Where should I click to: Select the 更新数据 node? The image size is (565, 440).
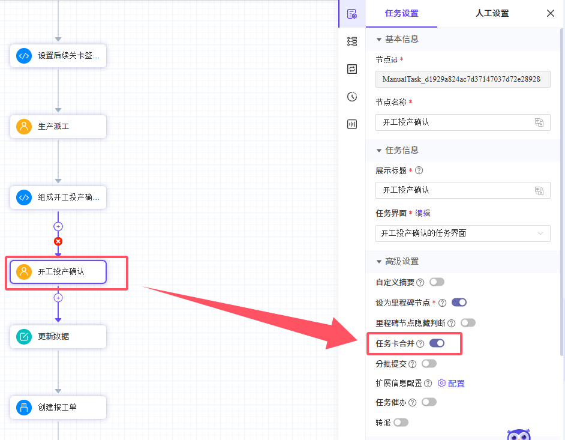click(x=58, y=337)
